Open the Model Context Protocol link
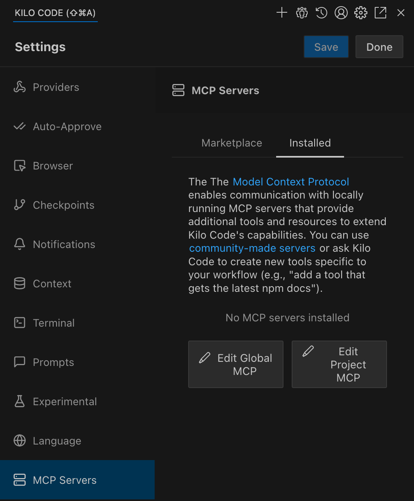The width and height of the screenshot is (414, 501). 290,182
